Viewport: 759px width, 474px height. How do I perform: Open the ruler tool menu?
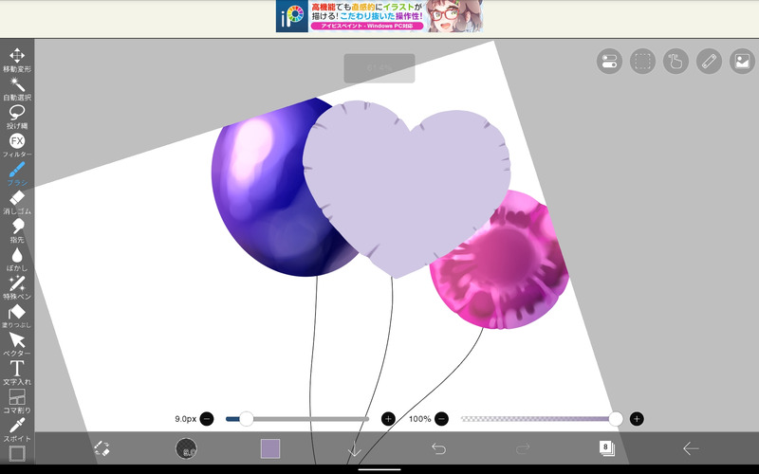click(709, 62)
